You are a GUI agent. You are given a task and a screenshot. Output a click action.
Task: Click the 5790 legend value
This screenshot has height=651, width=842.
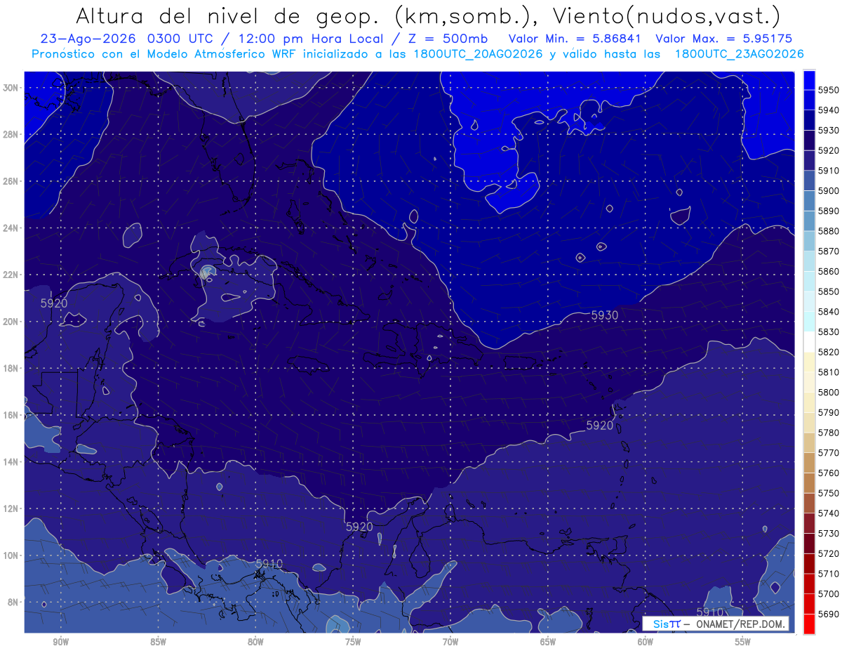(x=828, y=412)
